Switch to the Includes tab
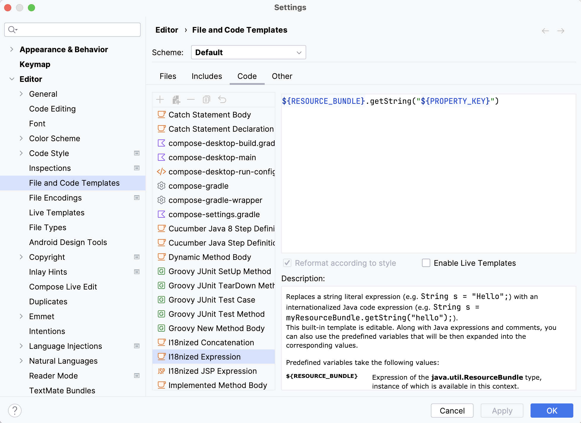Image resolution: width=581 pixels, height=423 pixels. [x=207, y=76]
